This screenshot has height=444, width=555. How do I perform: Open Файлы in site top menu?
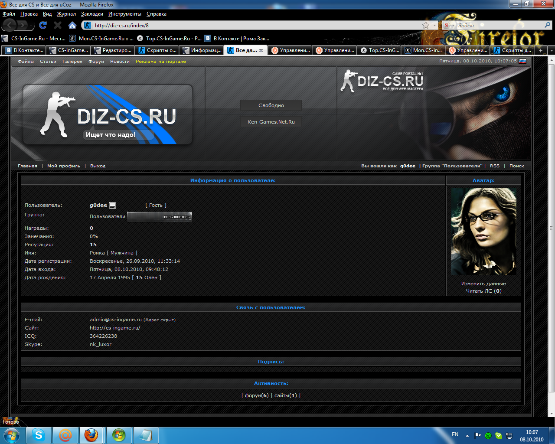[x=26, y=62]
